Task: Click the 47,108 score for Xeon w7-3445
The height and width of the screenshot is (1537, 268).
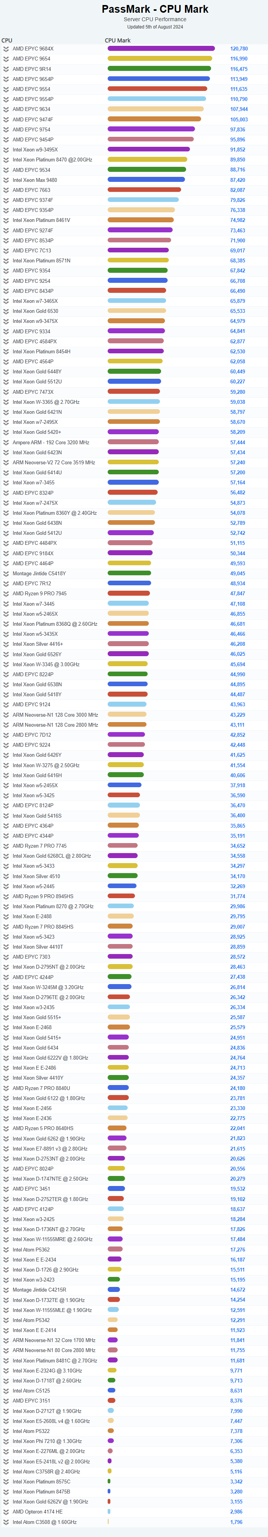Action: tap(238, 604)
